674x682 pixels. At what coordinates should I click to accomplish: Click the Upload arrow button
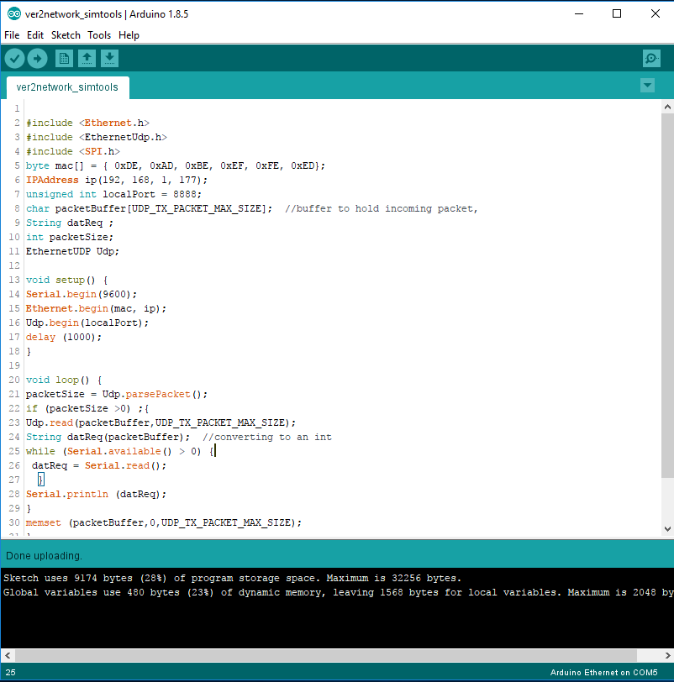click(38, 58)
